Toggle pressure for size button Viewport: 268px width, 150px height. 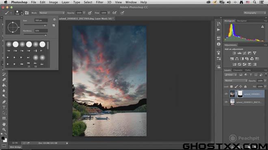pos(122,13)
